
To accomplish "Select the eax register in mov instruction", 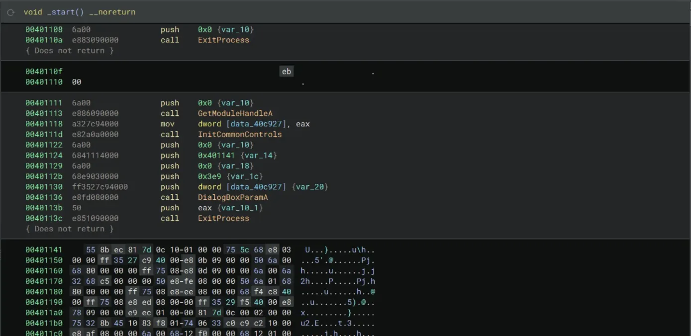I will 302,124.
